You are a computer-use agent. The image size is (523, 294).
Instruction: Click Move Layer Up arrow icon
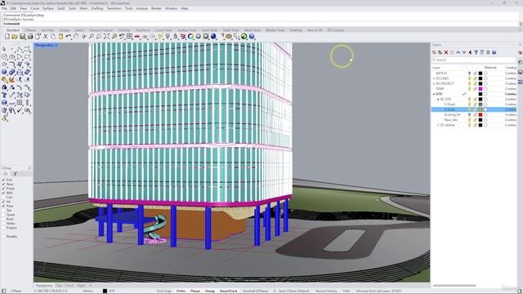click(458, 52)
